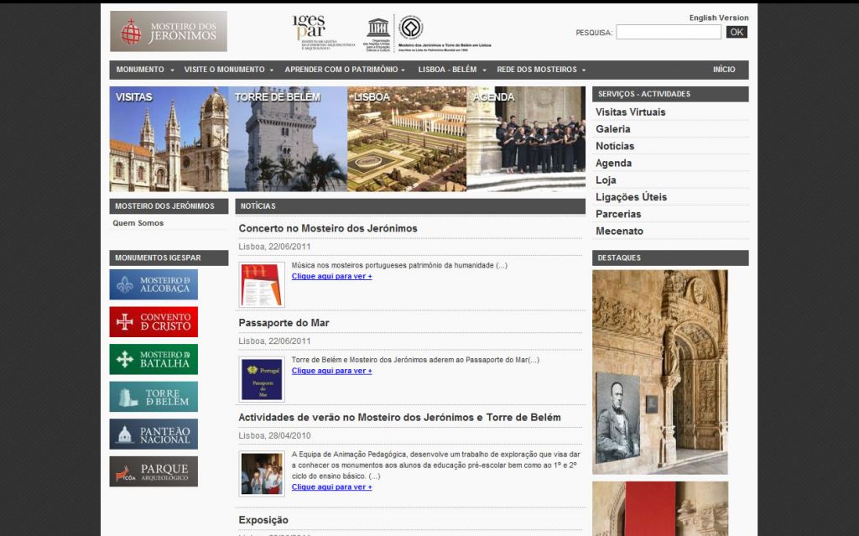Click the Mosteiro dos Jerónimos site logo
859x536 pixels.
click(x=168, y=31)
